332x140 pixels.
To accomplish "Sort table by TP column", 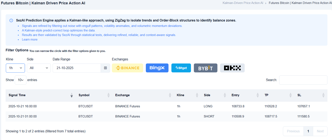I will tap(278, 95).
